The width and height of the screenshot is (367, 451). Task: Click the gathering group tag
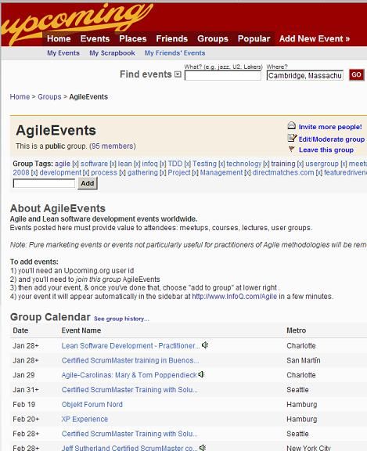[x=142, y=172]
